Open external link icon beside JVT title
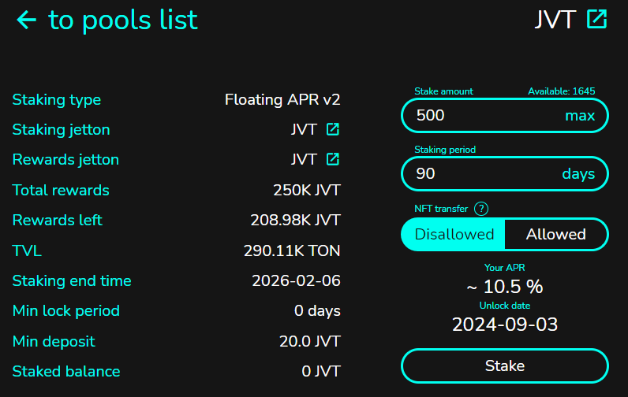Screen dimensions: 628x397 click(597, 20)
